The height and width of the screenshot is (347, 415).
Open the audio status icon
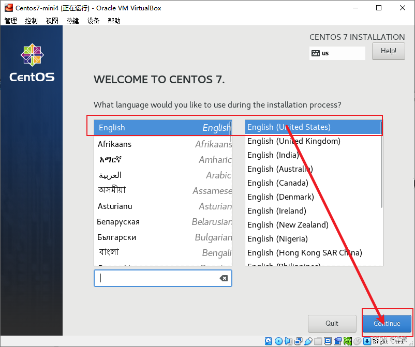pyautogui.click(x=289, y=341)
